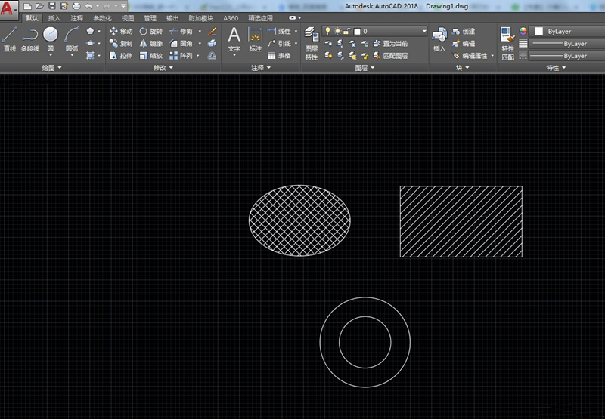This screenshot has width=605, height=419.
Task: Click the 镜像 (Mirror) tool
Action: click(150, 44)
